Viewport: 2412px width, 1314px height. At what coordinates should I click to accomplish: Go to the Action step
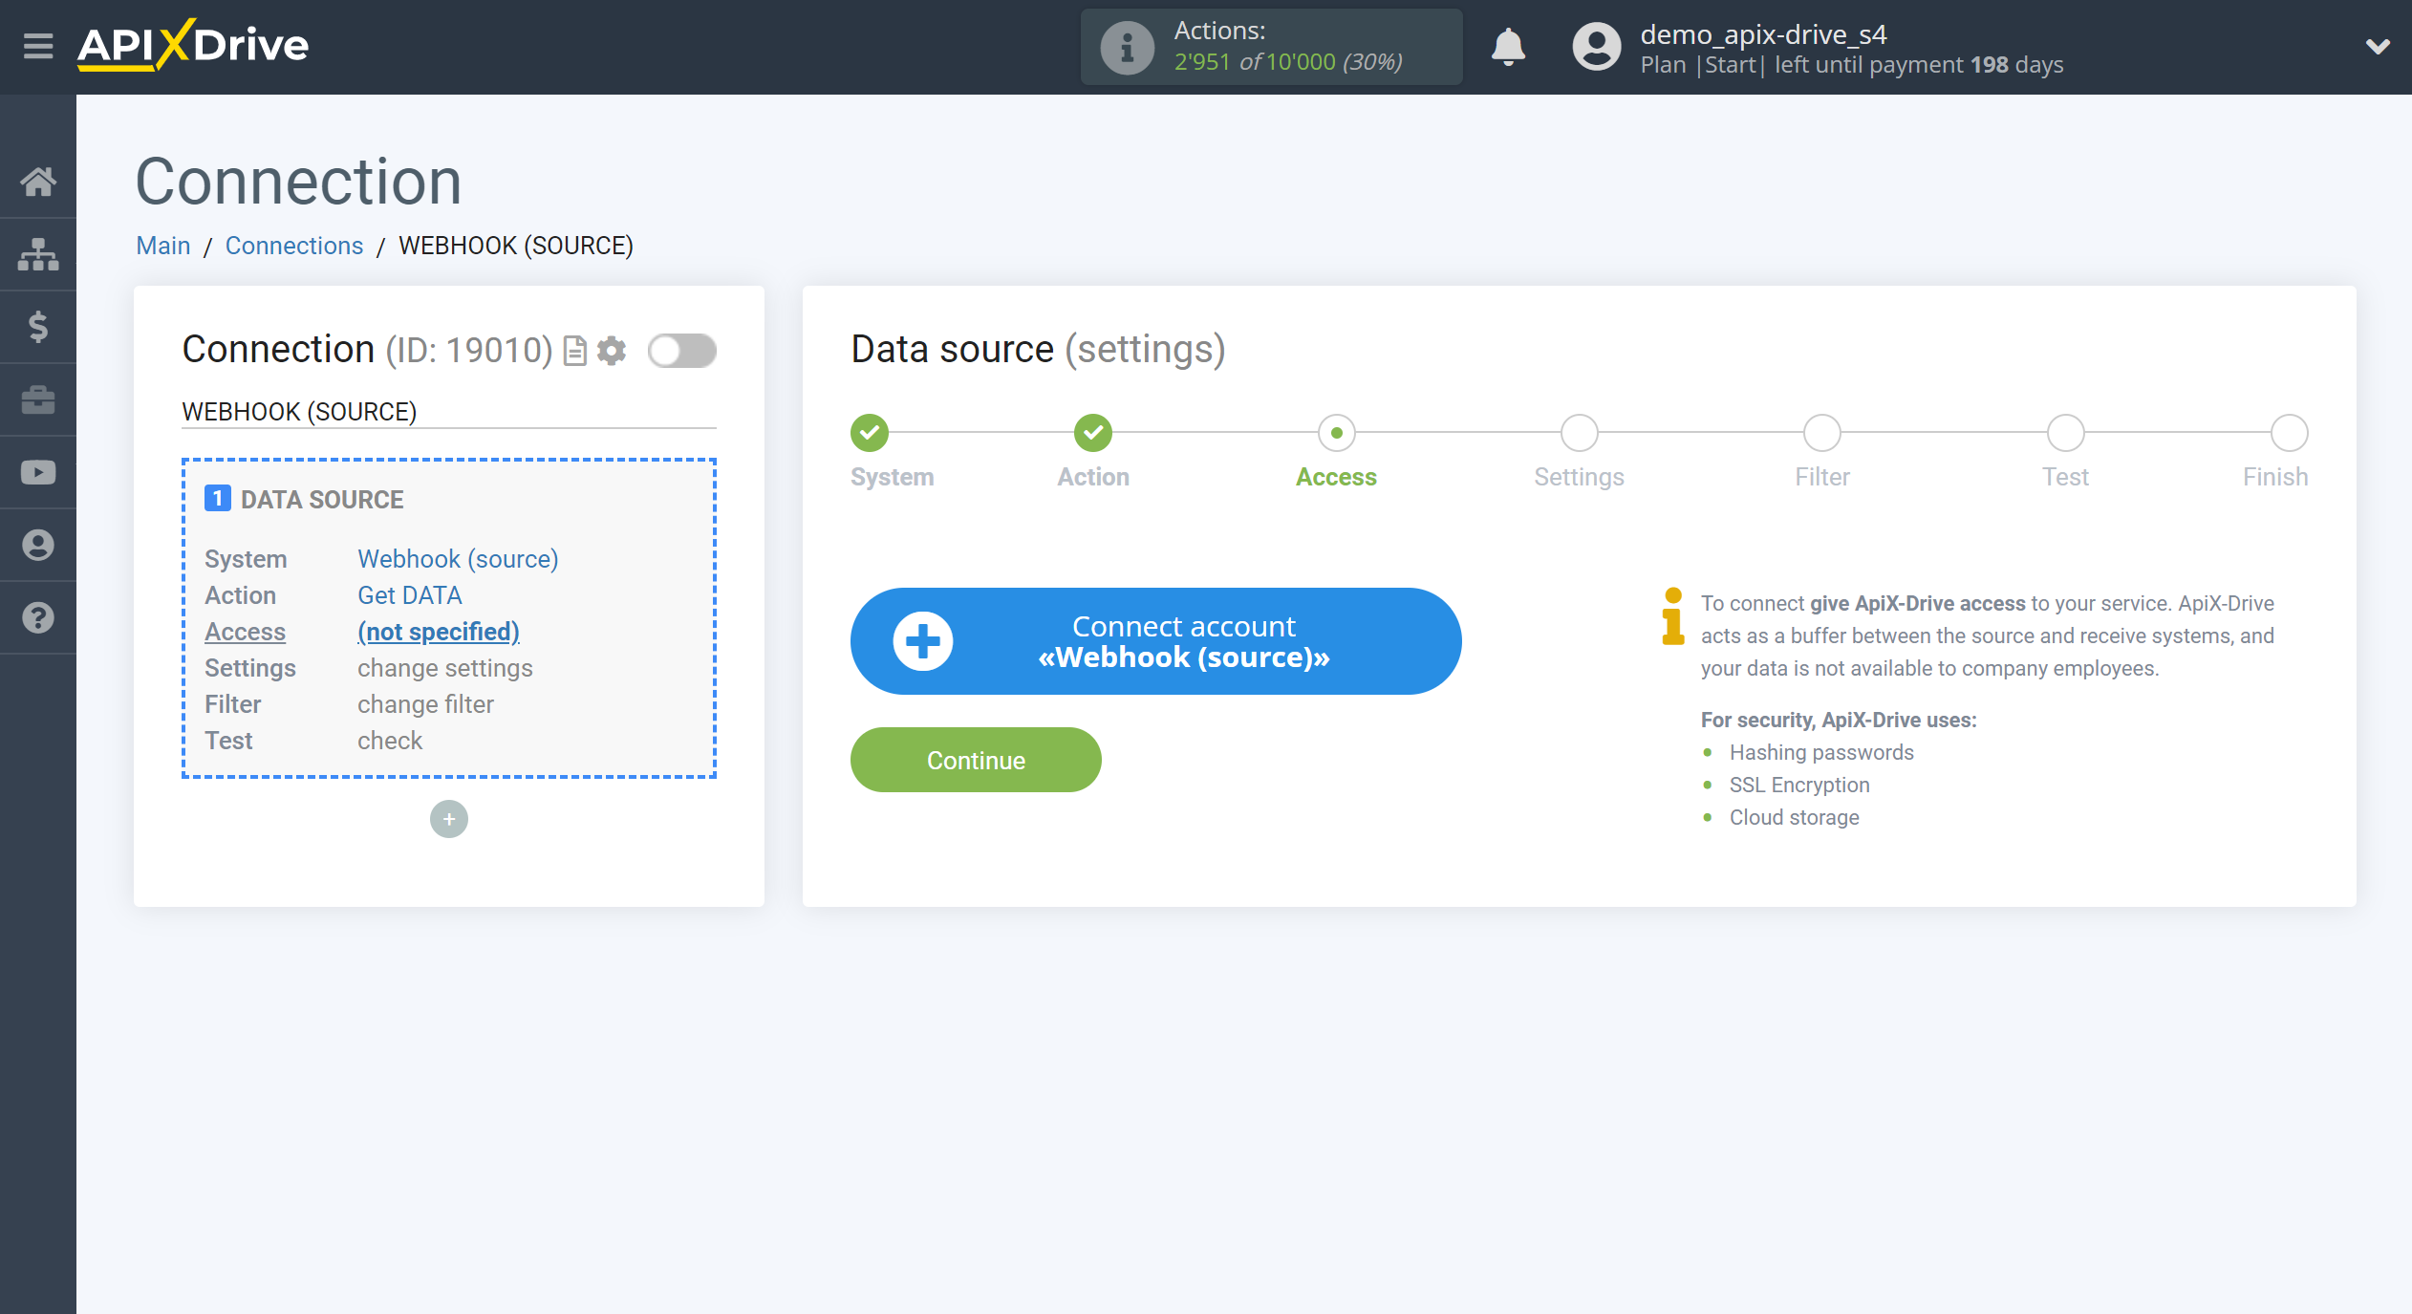tap(1093, 433)
